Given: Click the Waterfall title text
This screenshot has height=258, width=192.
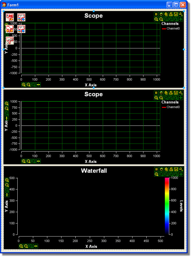Looking at the screenshot, I should (94, 171).
